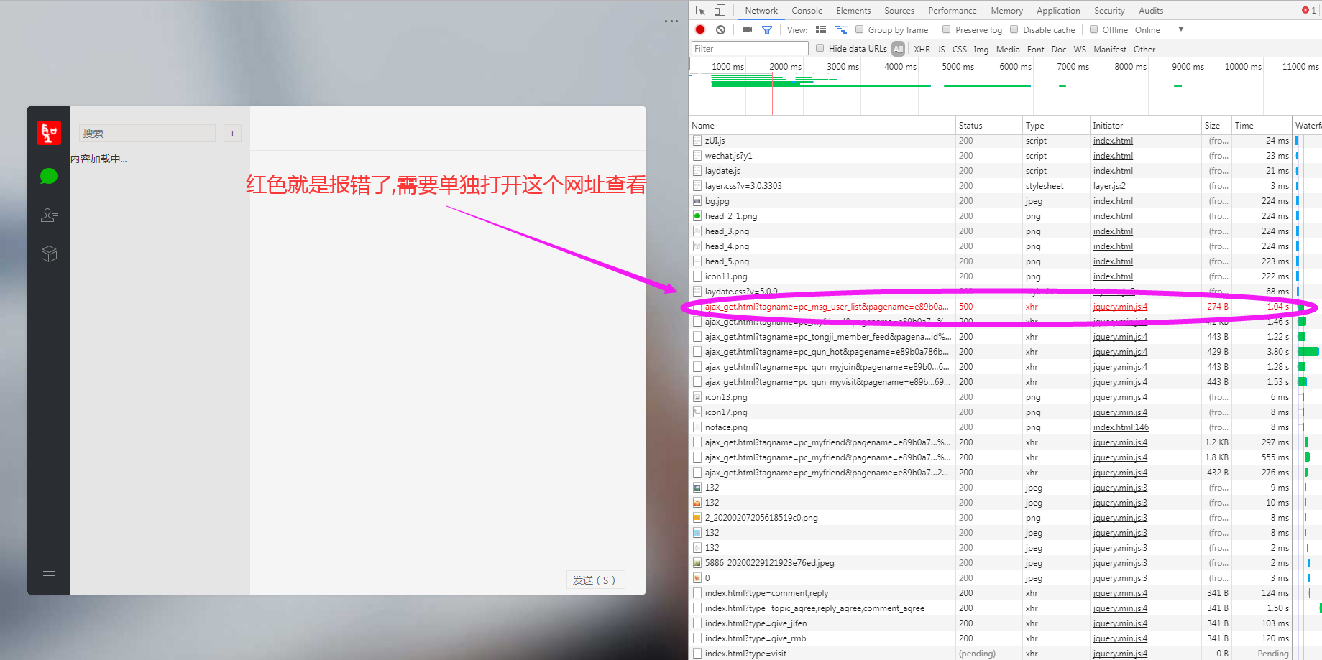Image resolution: width=1322 pixels, height=660 pixels.
Task: Switch to the Console tab
Action: [807, 10]
